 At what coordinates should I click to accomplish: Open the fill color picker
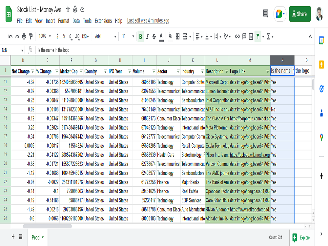(x=171, y=37)
